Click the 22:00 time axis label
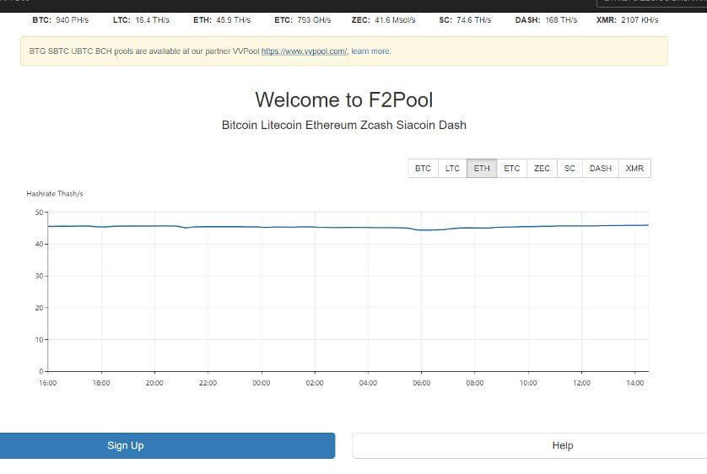 click(x=208, y=383)
